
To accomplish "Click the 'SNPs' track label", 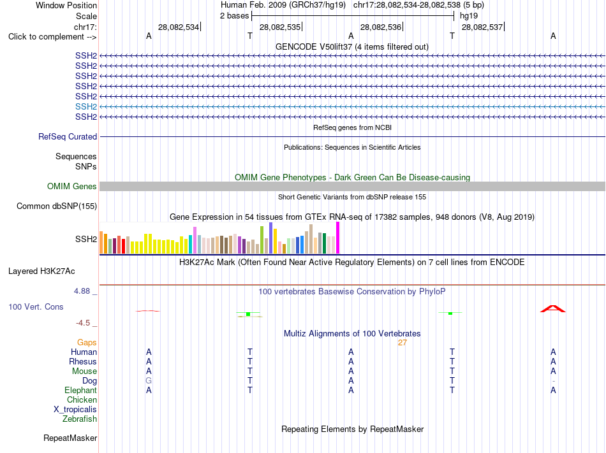I will [x=86, y=166].
